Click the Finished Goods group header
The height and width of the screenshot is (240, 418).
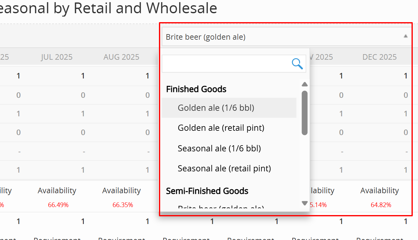pyautogui.click(x=196, y=89)
